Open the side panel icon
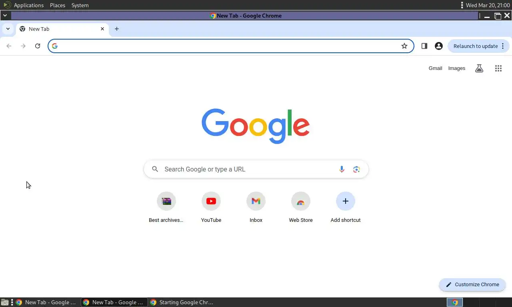This screenshot has height=307, width=512. (x=424, y=46)
